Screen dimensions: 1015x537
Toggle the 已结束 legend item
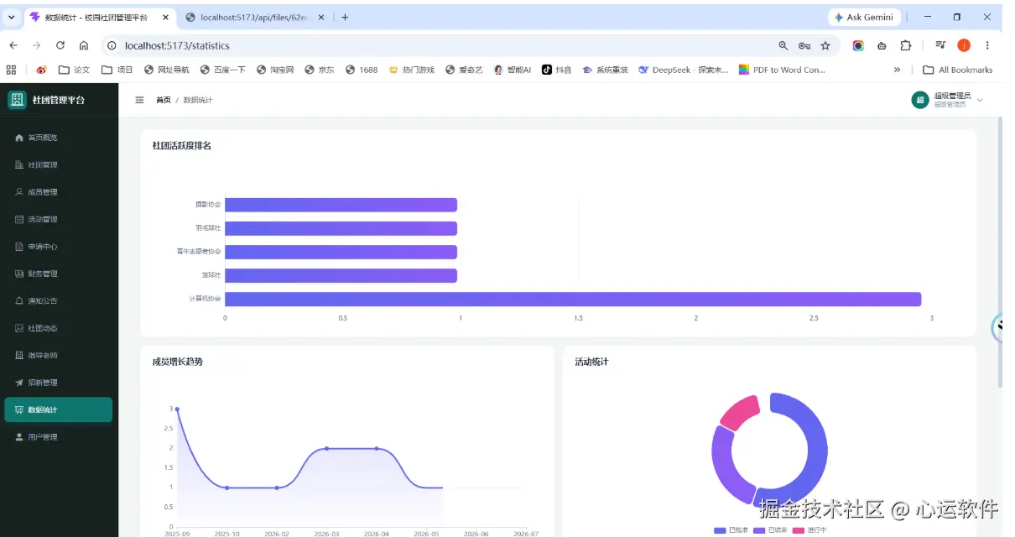(x=769, y=530)
